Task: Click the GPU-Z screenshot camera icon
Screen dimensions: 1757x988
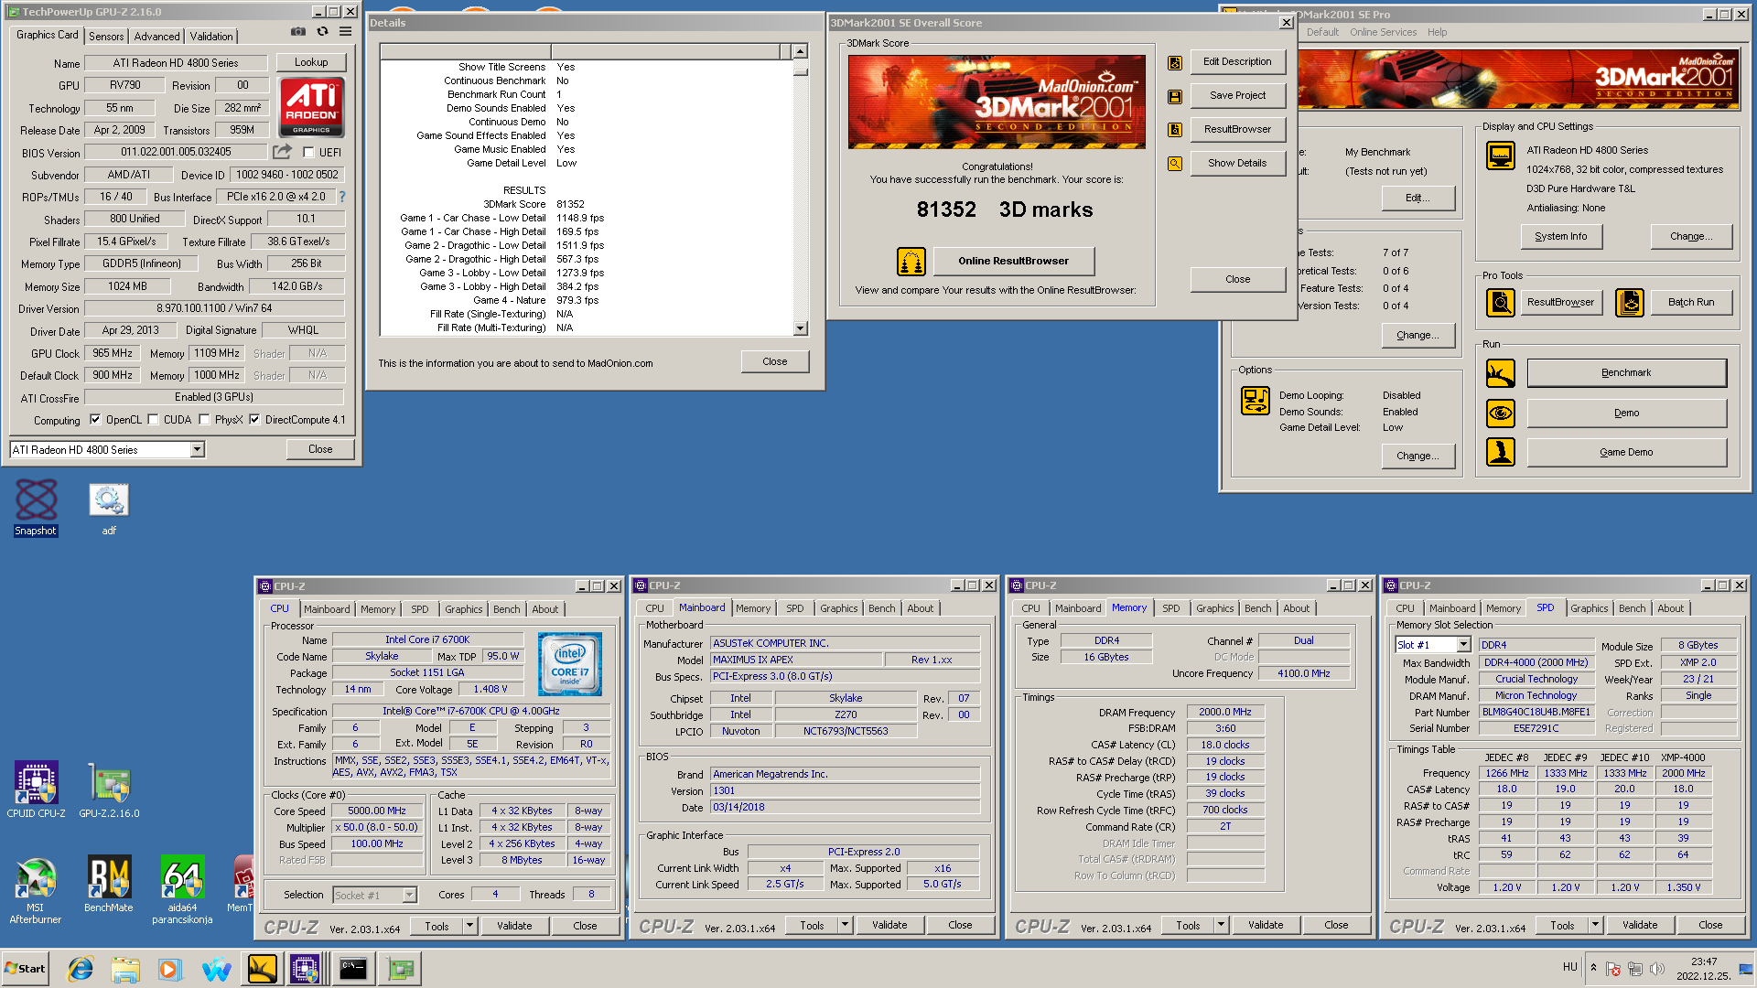Action: 298,31
